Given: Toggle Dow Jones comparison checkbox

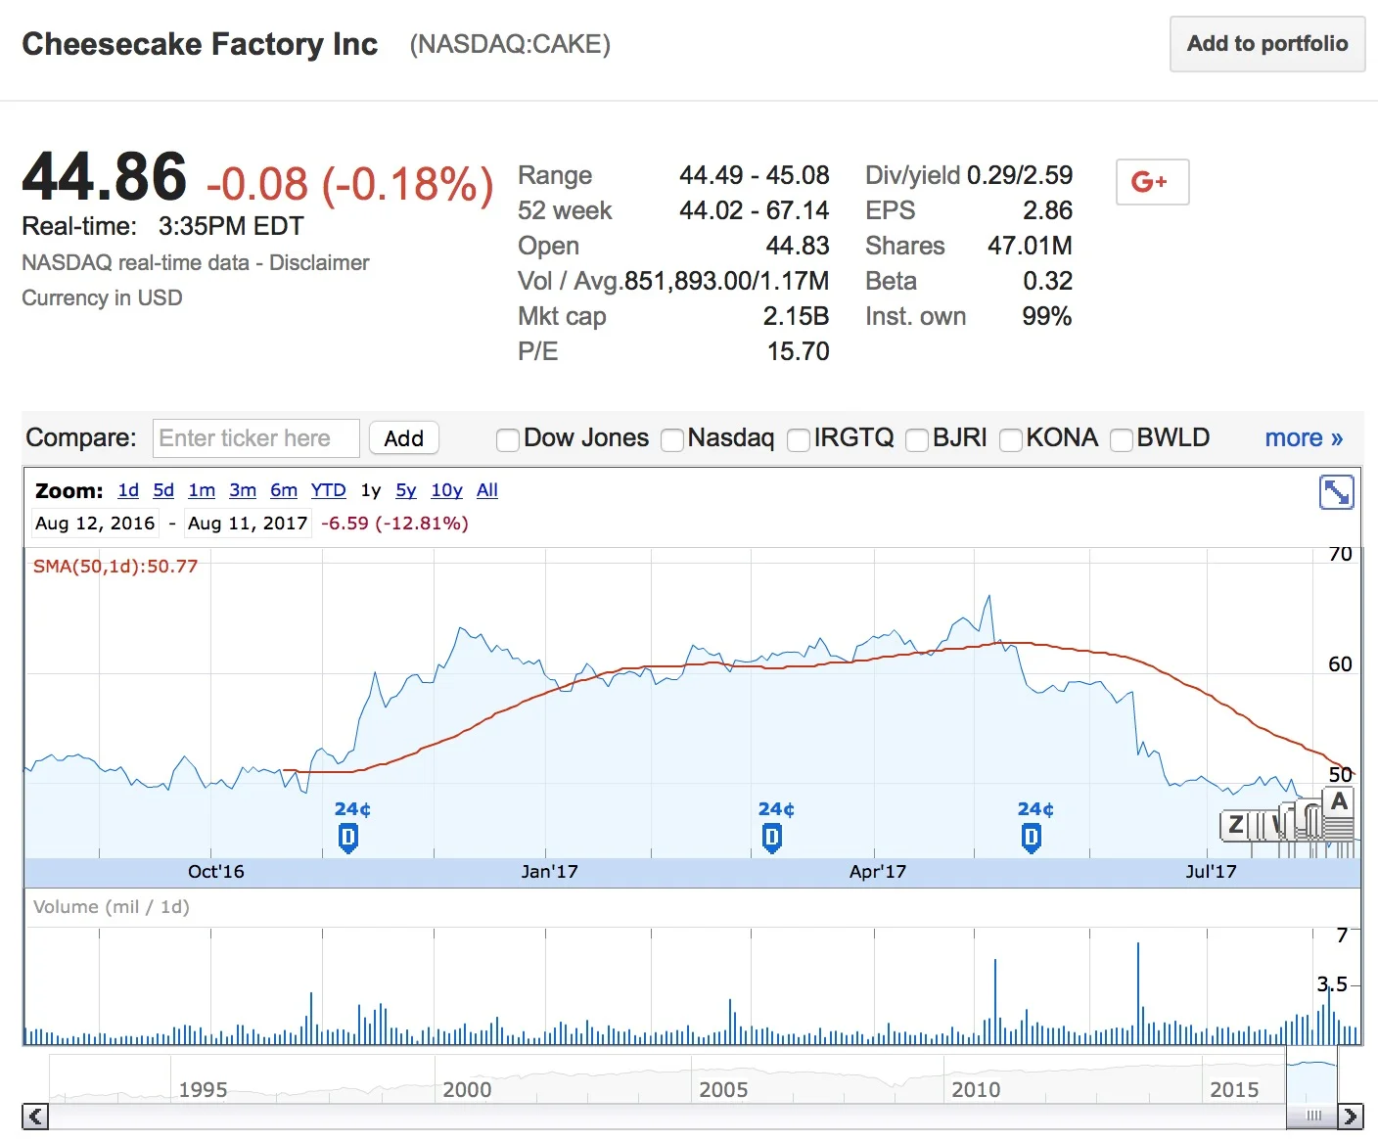Looking at the screenshot, I should (507, 440).
